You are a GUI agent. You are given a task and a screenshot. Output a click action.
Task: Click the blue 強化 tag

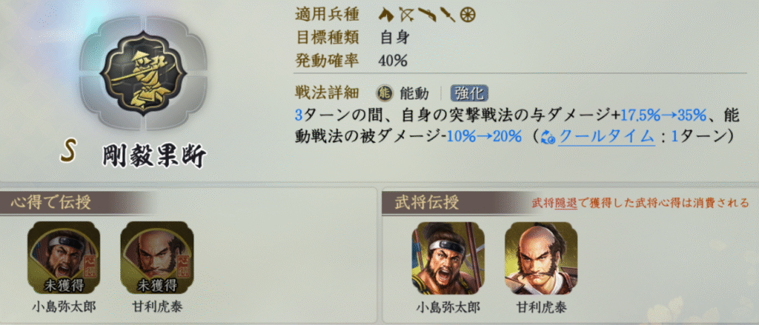pyautogui.click(x=469, y=93)
